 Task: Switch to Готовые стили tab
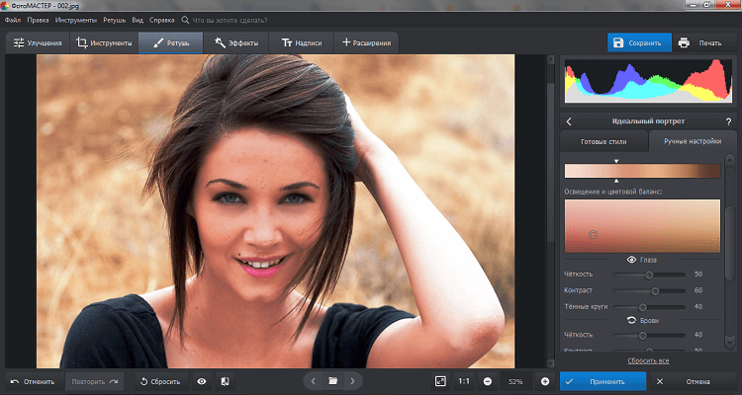pyautogui.click(x=604, y=142)
